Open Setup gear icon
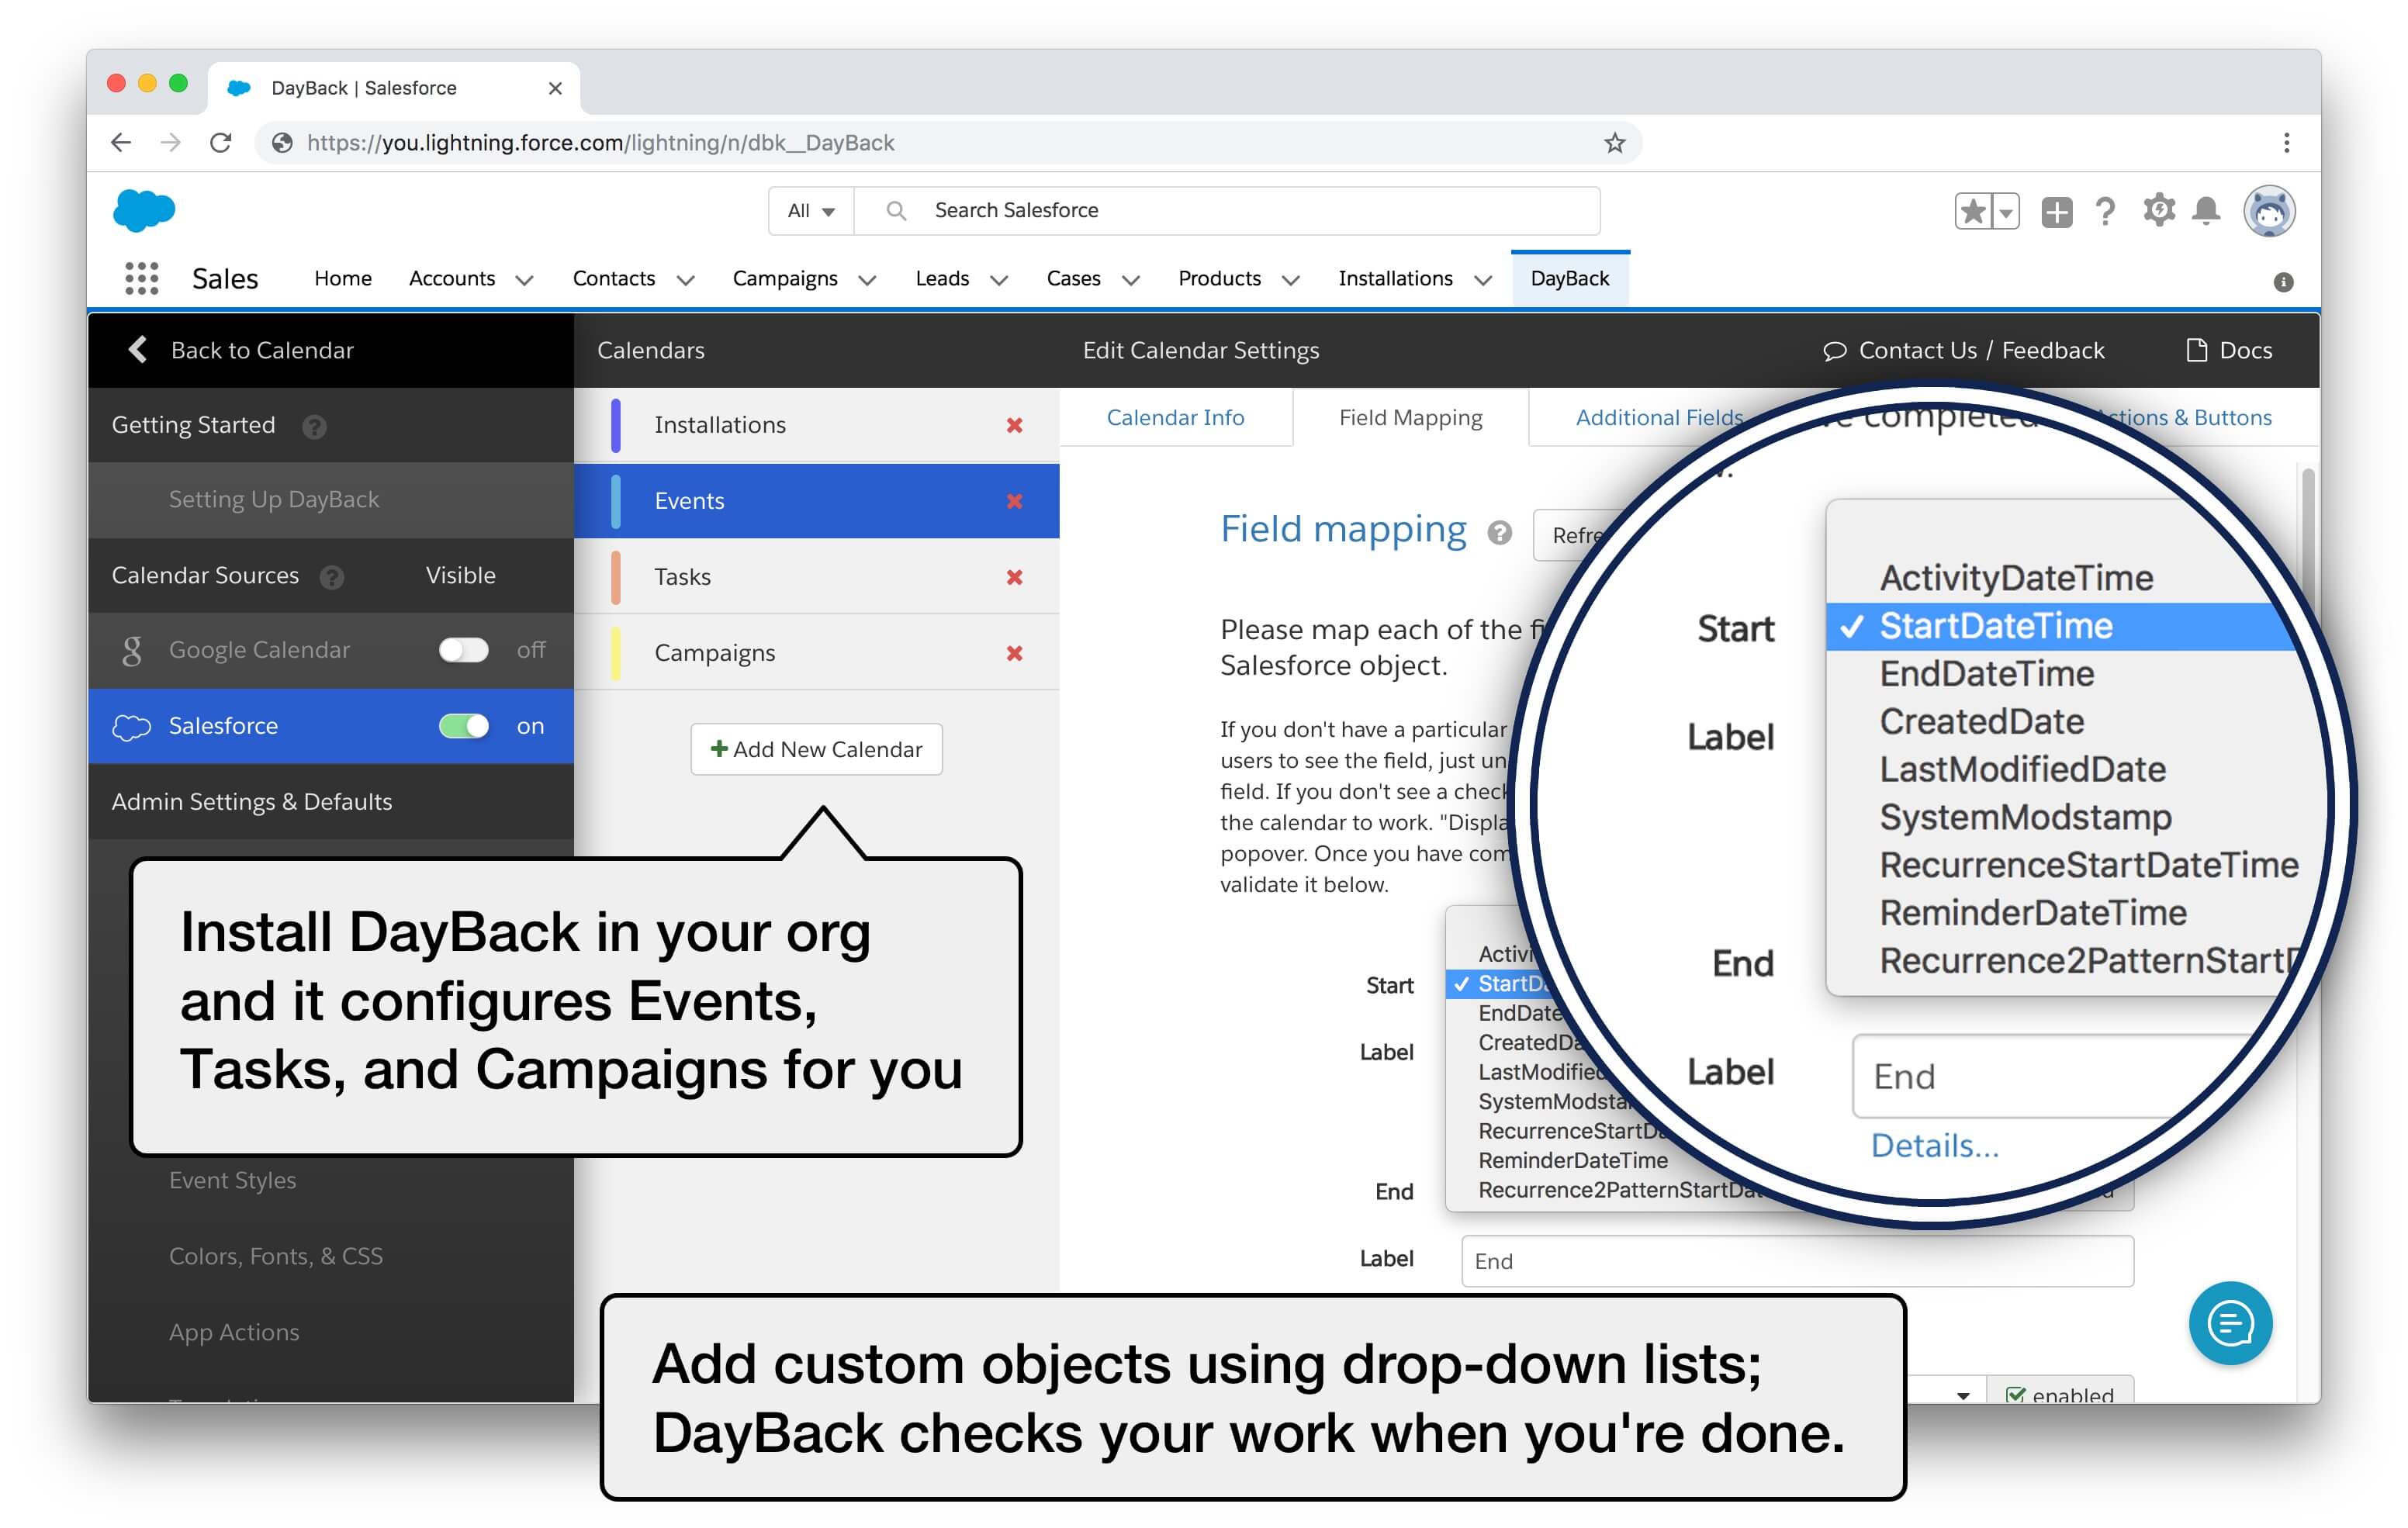2408x1528 pixels. [x=2158, y=210]
